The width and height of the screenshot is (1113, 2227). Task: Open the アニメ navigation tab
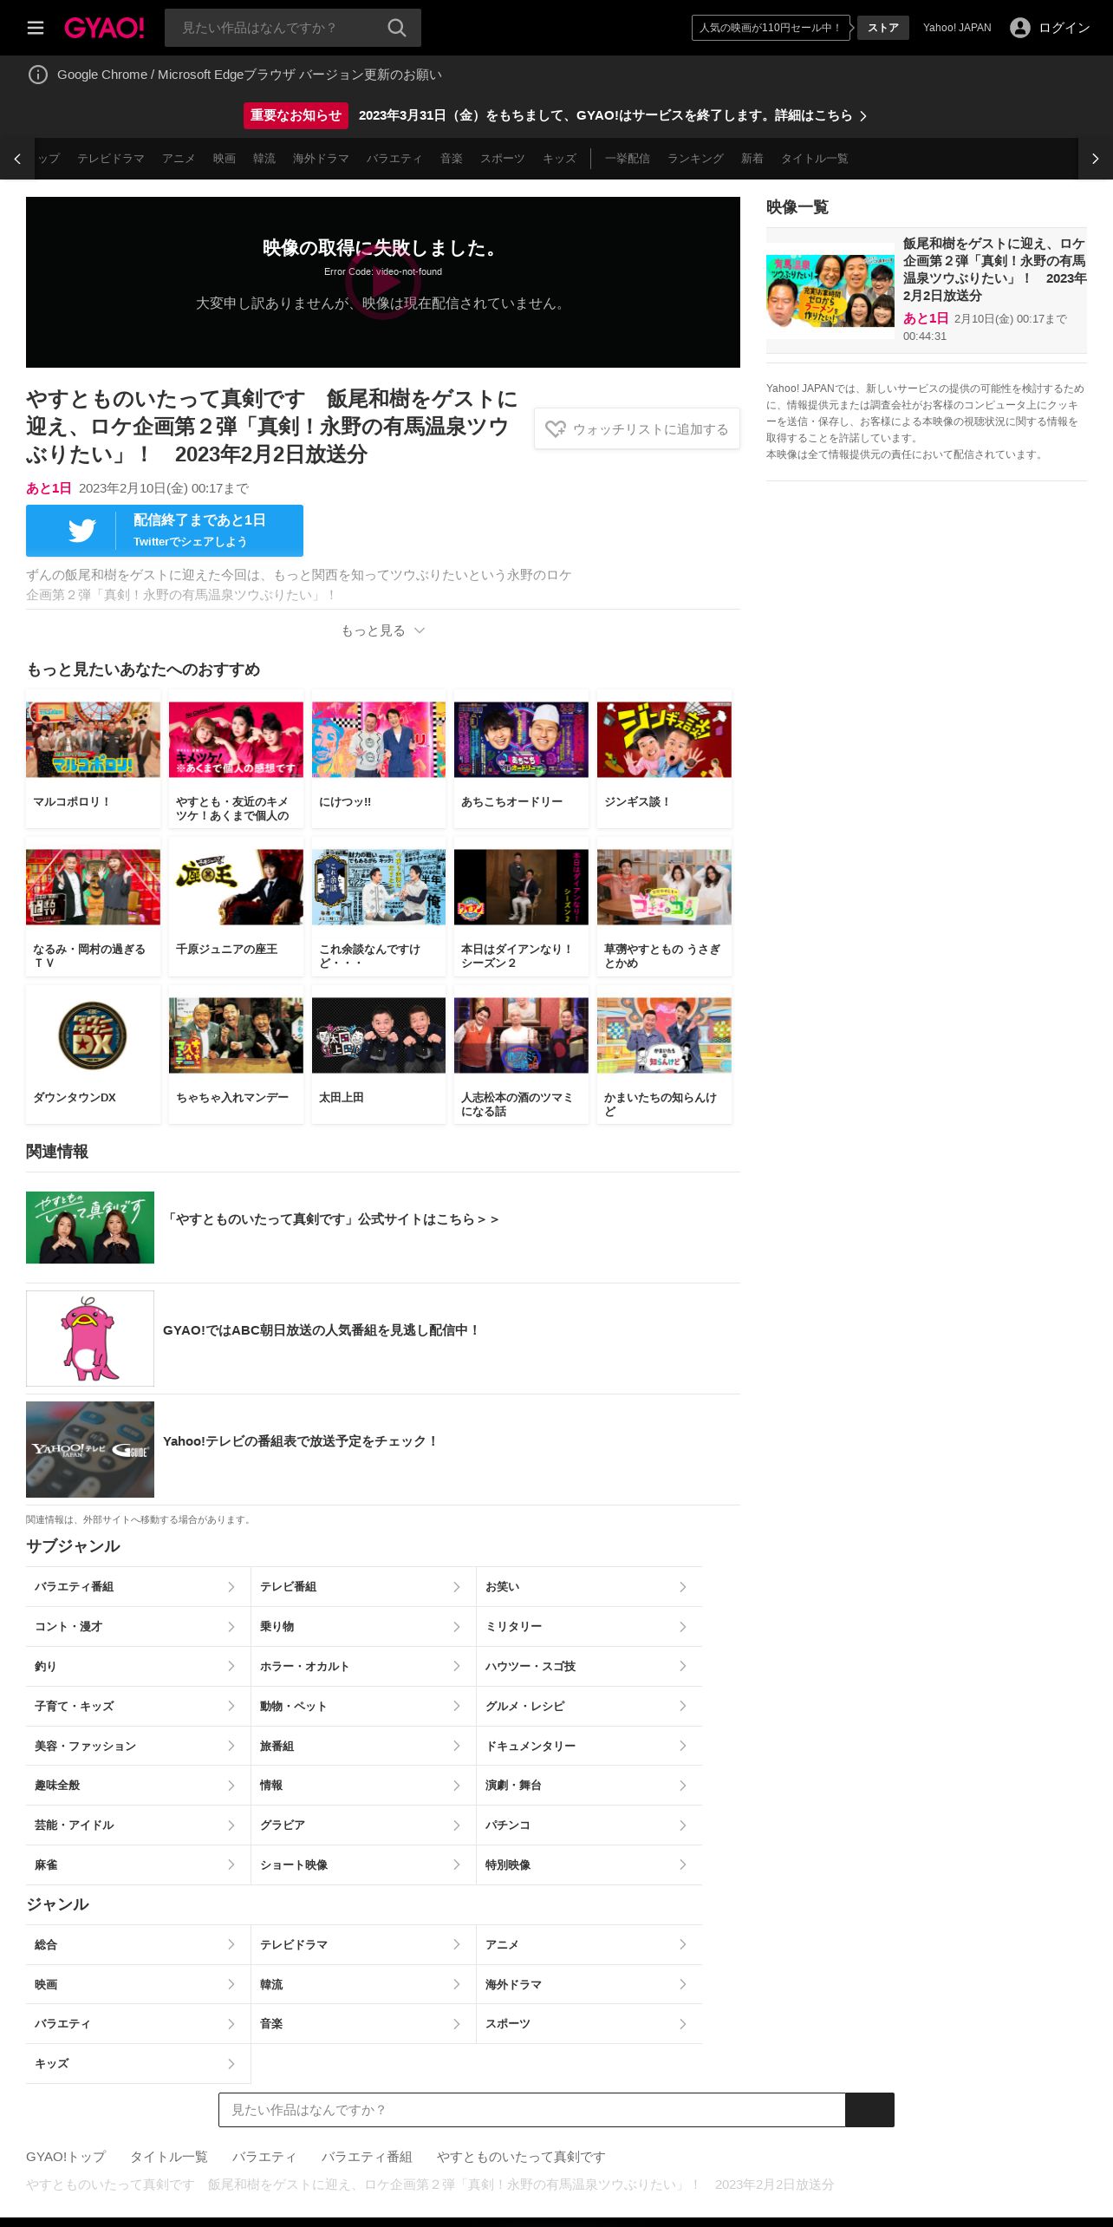[x=179, y=159]
